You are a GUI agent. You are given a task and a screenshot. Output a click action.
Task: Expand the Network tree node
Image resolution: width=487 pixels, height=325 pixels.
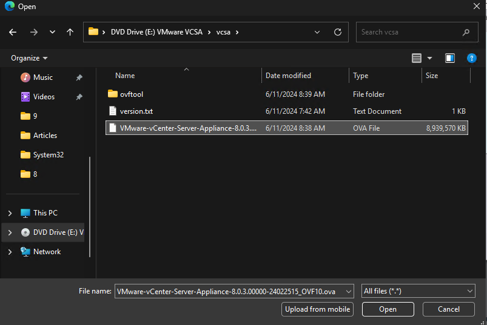click(10, 252)
